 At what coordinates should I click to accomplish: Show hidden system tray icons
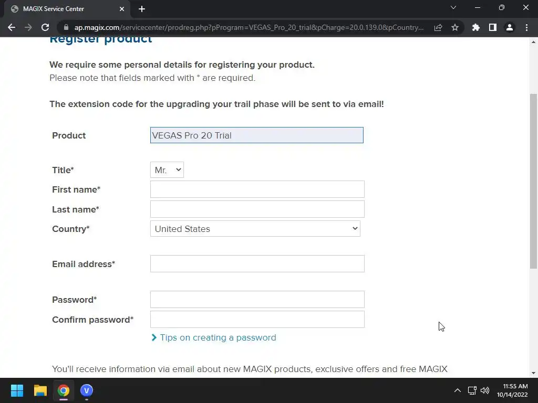point(458,390)
